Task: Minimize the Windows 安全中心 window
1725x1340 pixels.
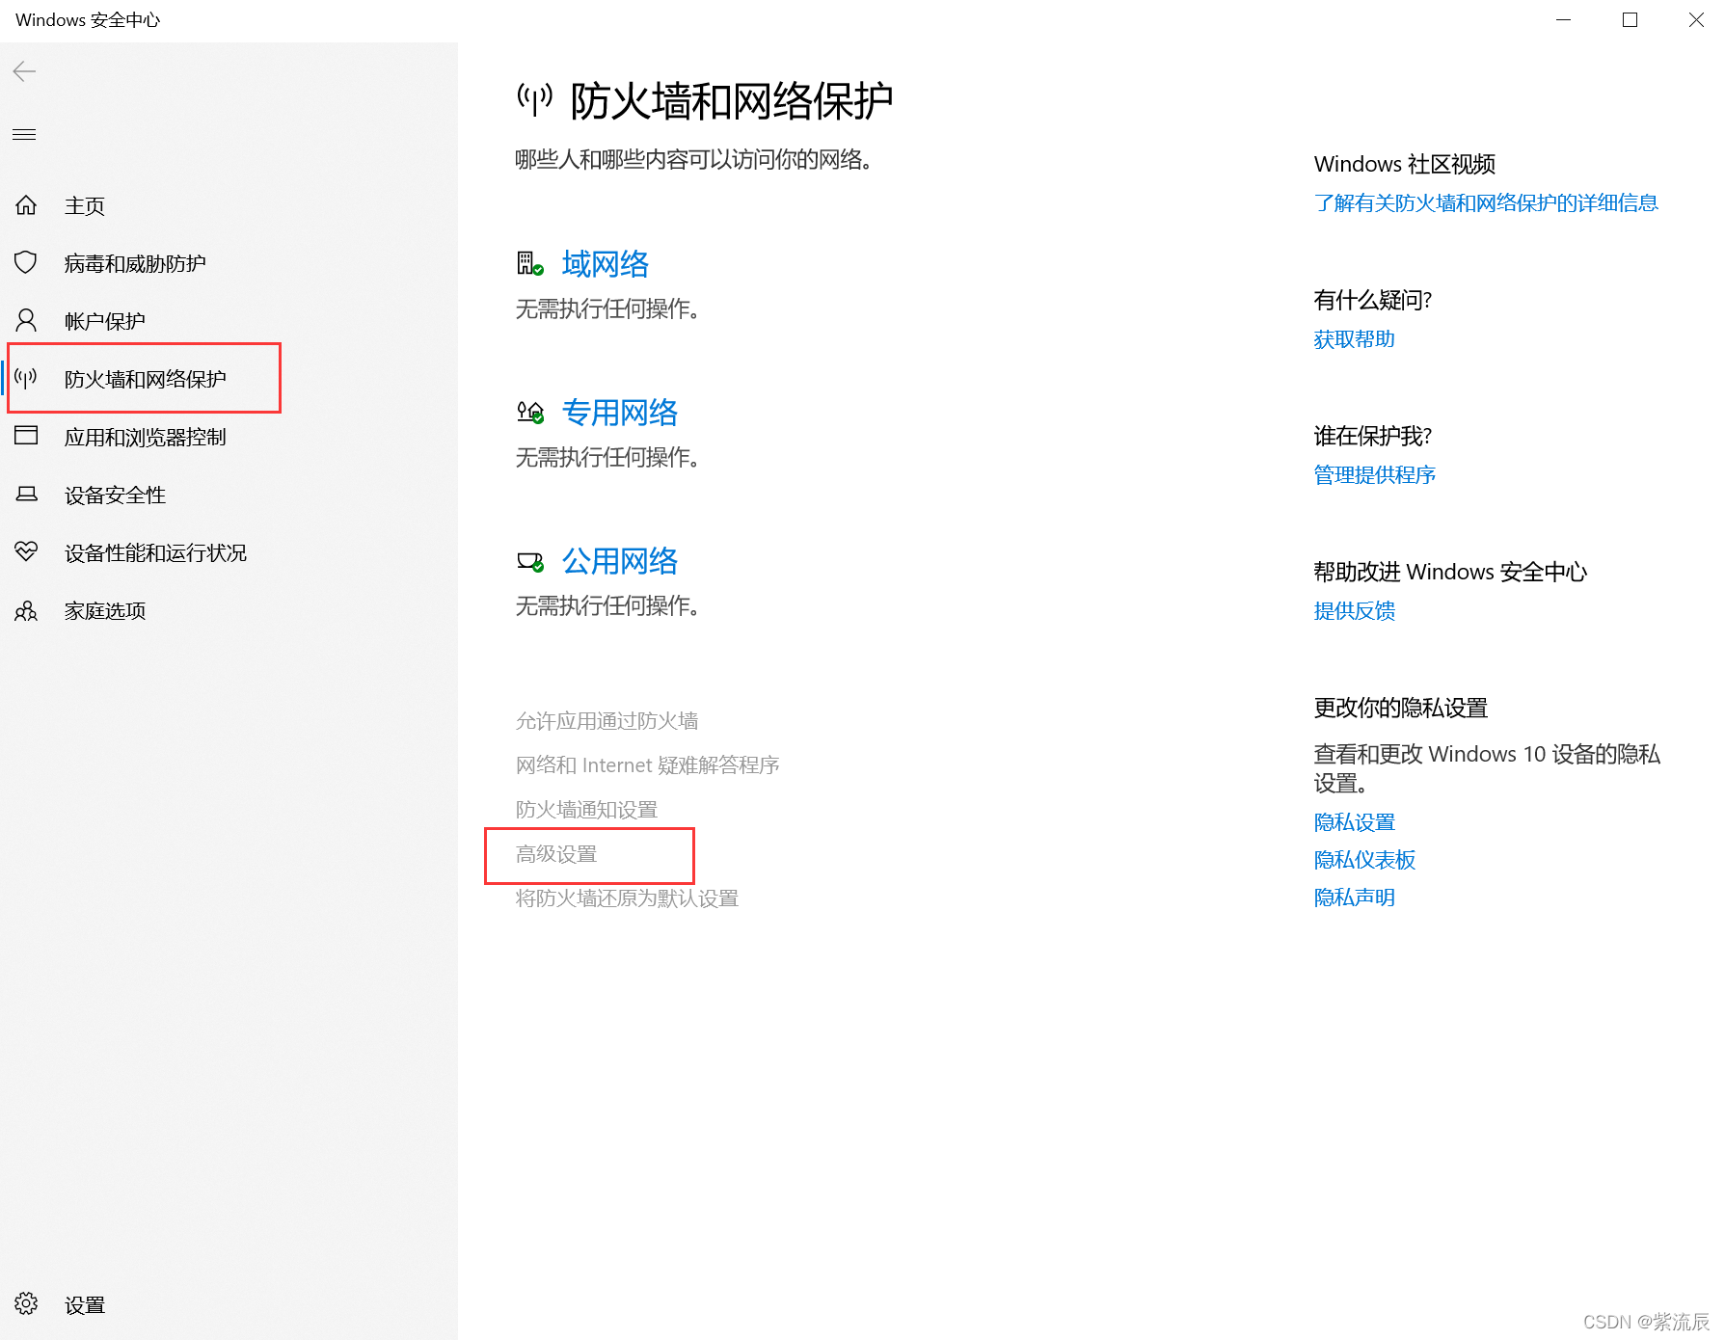Action: tap(1563, 20)
